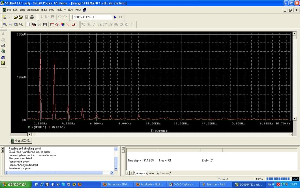Click the Paste clipboard icon
The height and width of the screenshot is (188, 300).
[x=52, y=17]
